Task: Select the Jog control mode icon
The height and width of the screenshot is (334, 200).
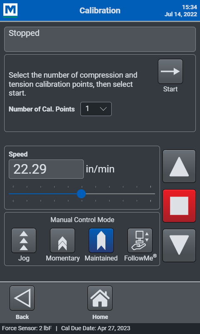Action: pos(24,240)
